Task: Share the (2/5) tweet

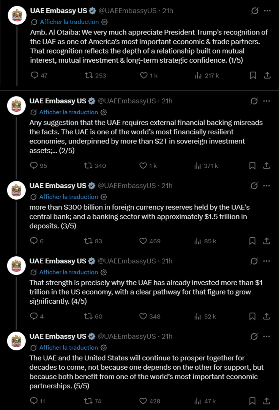Action: pyautogui.click(x=266, y=166)
